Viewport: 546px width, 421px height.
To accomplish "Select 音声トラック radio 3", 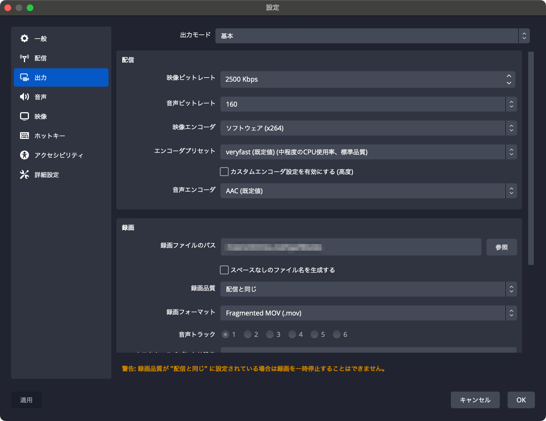I will point(270,334).
